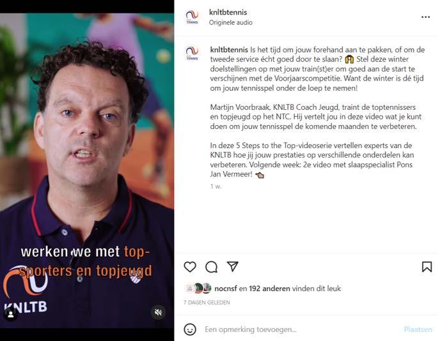Click the Originele audio link
438x341 pixels.
click(x=230, y=22)
